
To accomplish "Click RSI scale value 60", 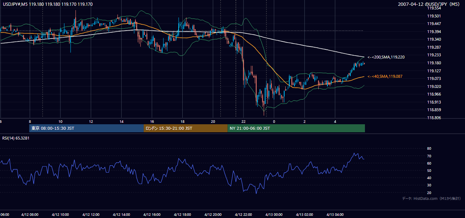I will 429,163.
